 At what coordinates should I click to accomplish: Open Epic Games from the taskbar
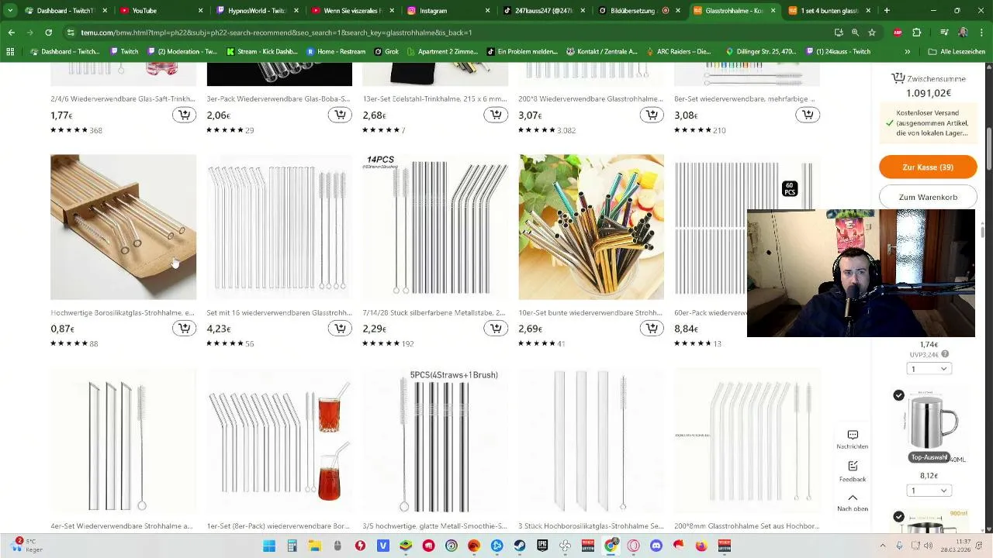point(542,546)
